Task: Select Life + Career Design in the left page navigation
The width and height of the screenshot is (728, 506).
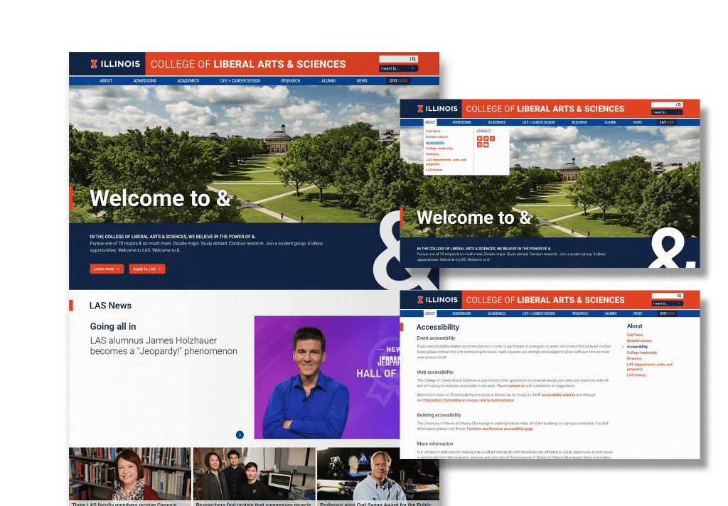Action: click(240, 81)
